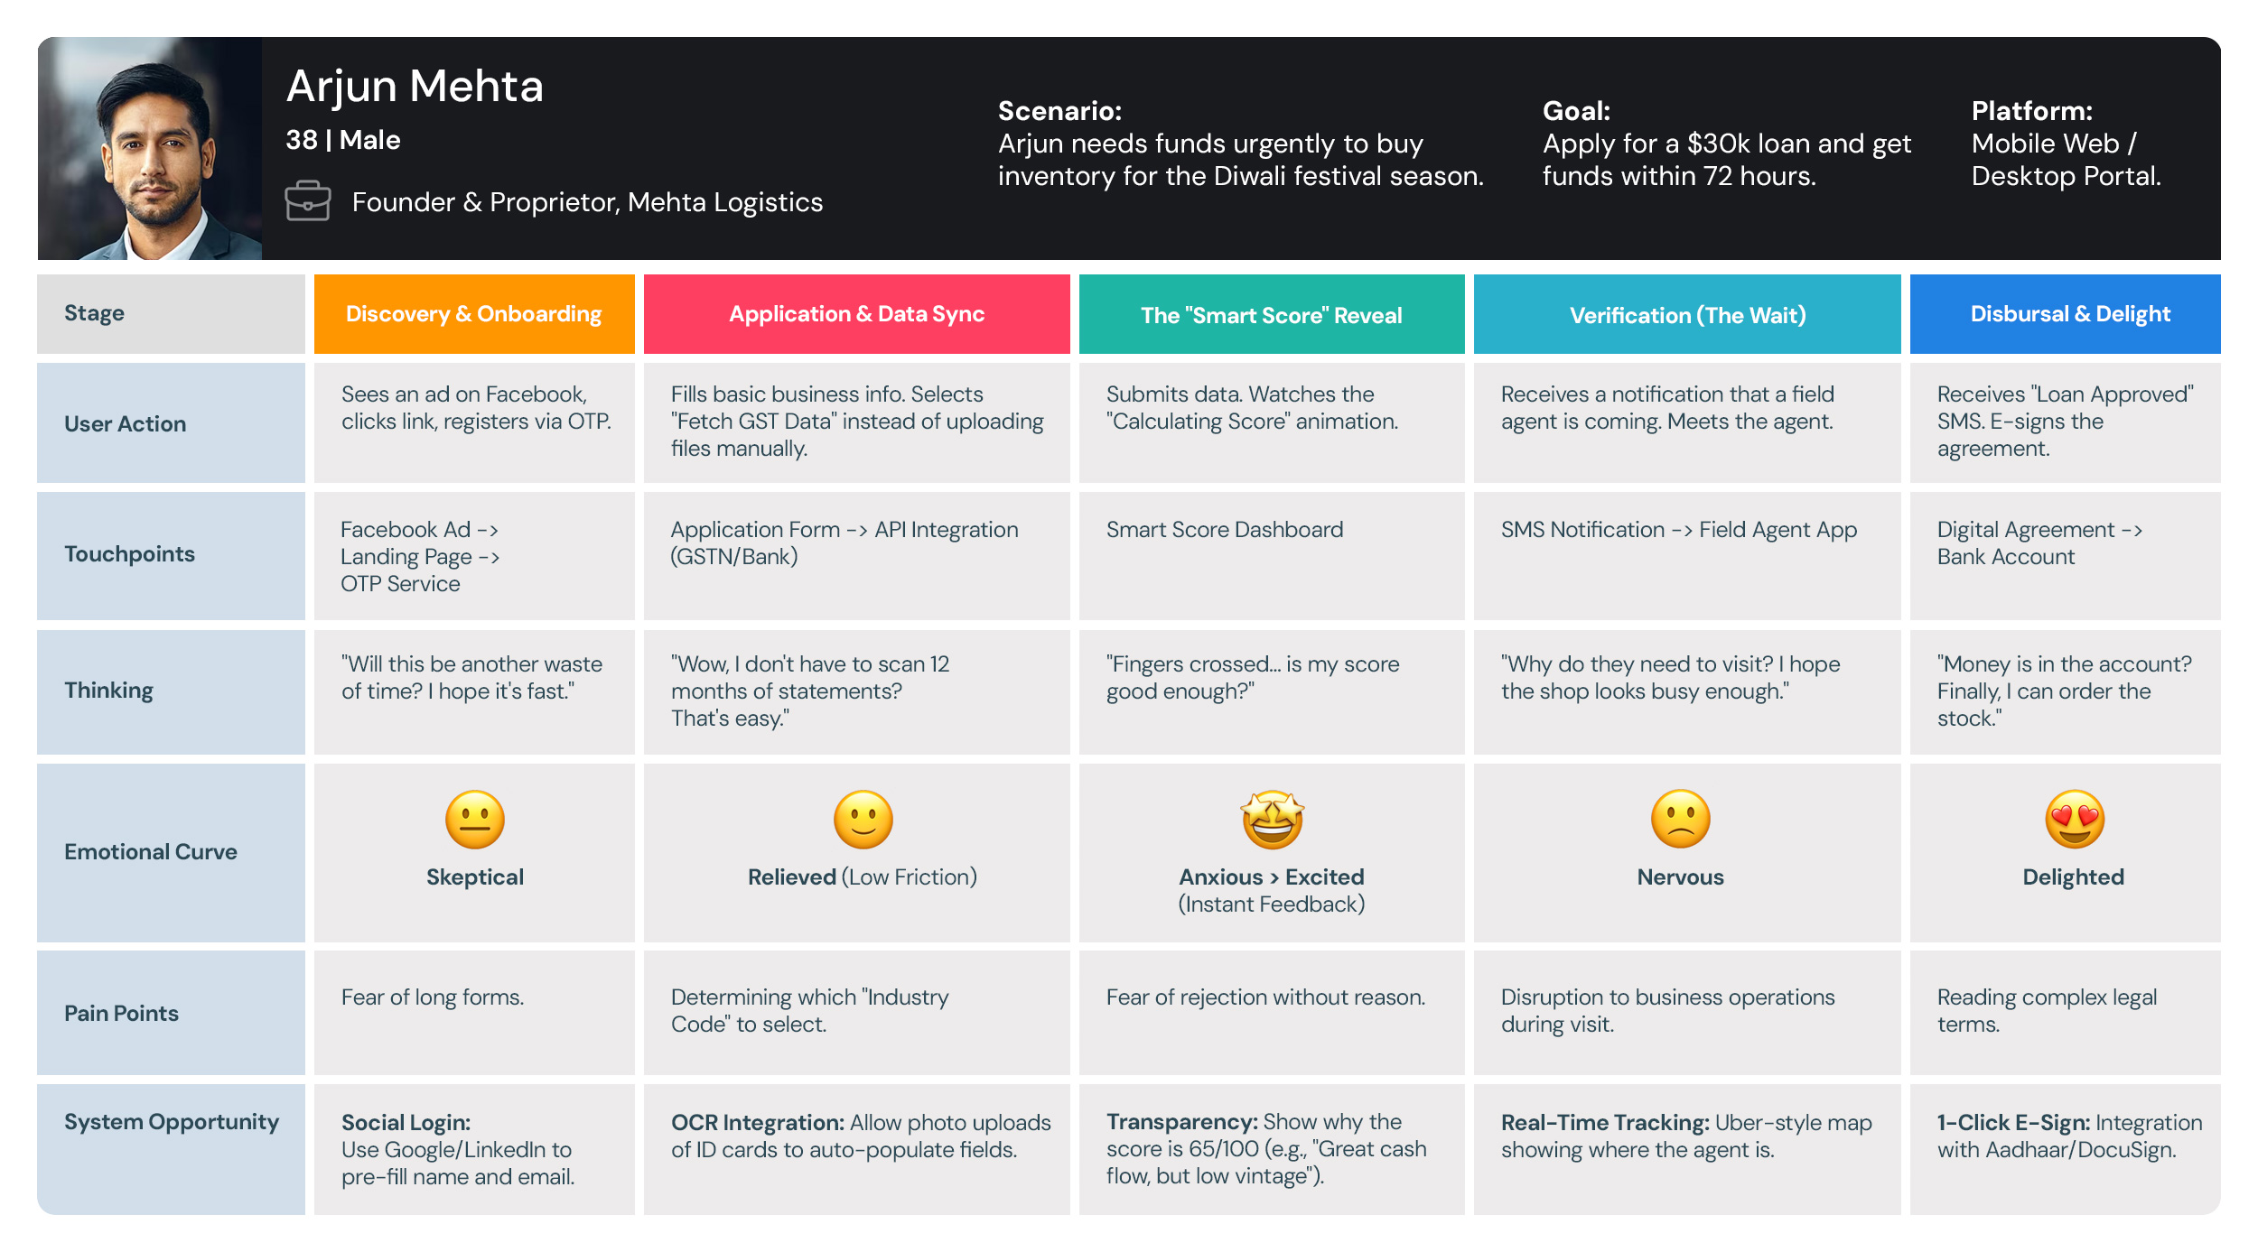Select the Nervous frowning face emoji
Image resolution: width=2258 pixels, height=1252 pixels.
[x=1680, y=820]
